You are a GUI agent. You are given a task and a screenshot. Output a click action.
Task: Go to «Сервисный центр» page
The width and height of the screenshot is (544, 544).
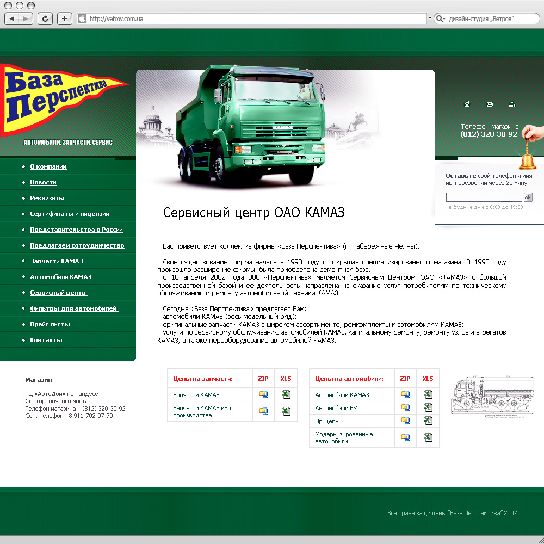(x=57, y=292)
